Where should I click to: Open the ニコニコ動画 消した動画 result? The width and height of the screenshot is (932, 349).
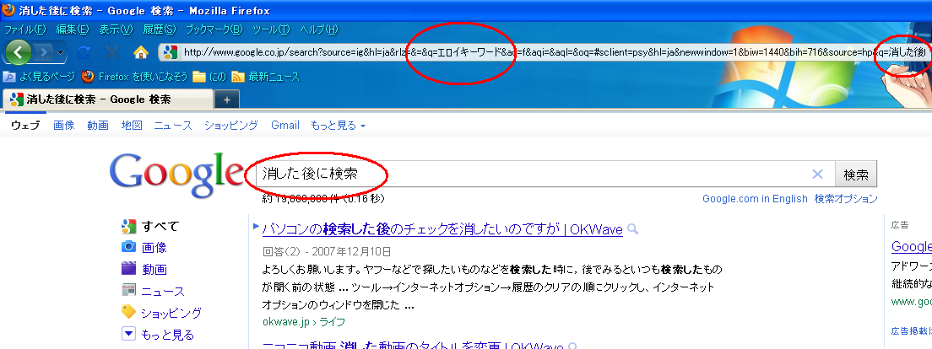(x=413, y=346)
